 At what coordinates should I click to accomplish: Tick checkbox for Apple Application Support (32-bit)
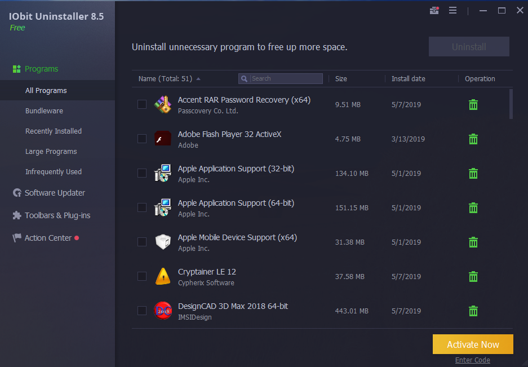click(x=142, y=173)
